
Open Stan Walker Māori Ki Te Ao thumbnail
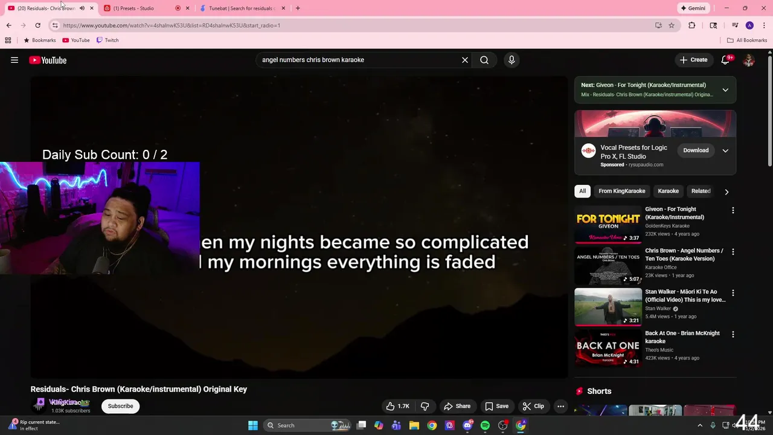click(x=608, y=307)
